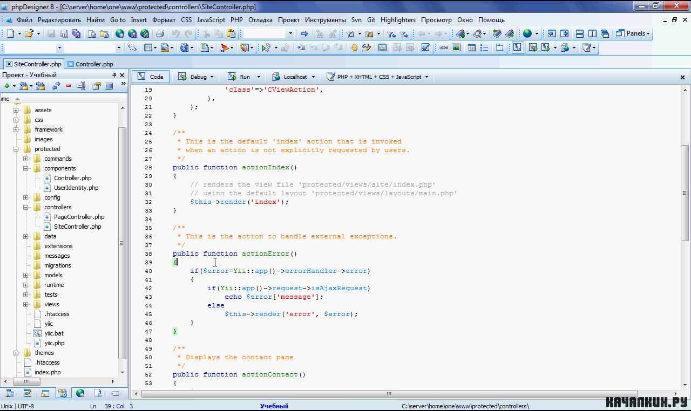Collapse the protected folder

[16, 149]
